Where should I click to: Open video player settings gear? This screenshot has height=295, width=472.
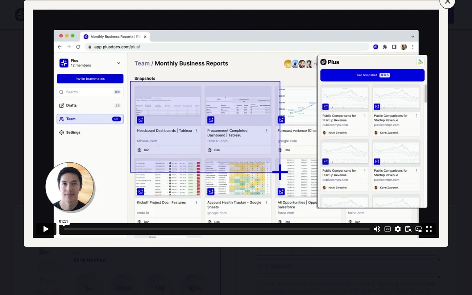click(x=398, y=229)
